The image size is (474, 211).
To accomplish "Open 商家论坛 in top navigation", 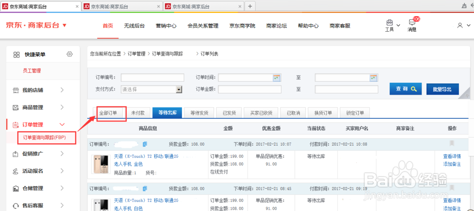I will [x=276, y=26].
